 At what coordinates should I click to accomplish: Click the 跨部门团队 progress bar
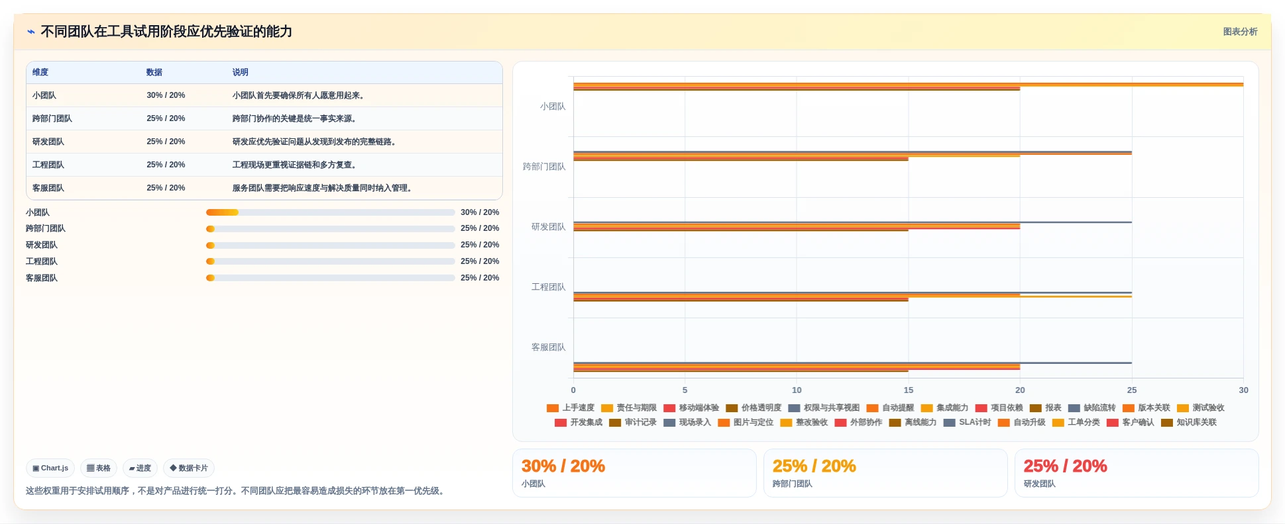coord(330,229)
